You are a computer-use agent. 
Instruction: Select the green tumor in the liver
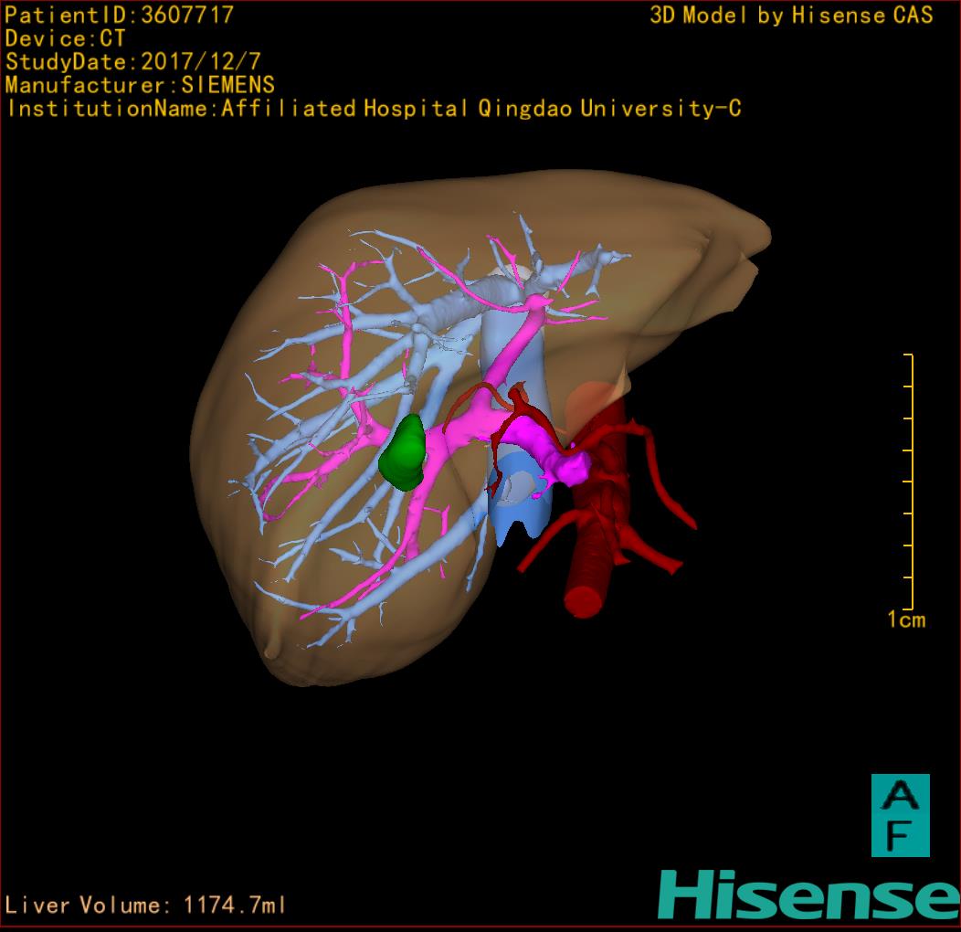tap(404, 451)
